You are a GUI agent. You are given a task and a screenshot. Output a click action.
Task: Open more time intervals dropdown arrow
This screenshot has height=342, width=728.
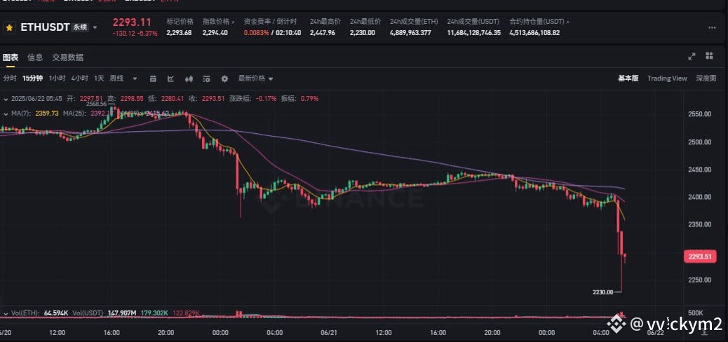pyautogui.click(x=135, y=79)
